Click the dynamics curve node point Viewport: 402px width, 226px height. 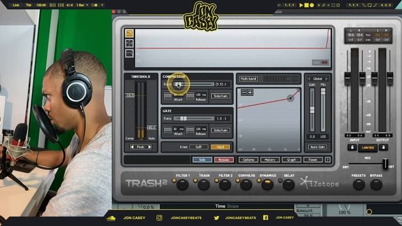coord(290,98)
